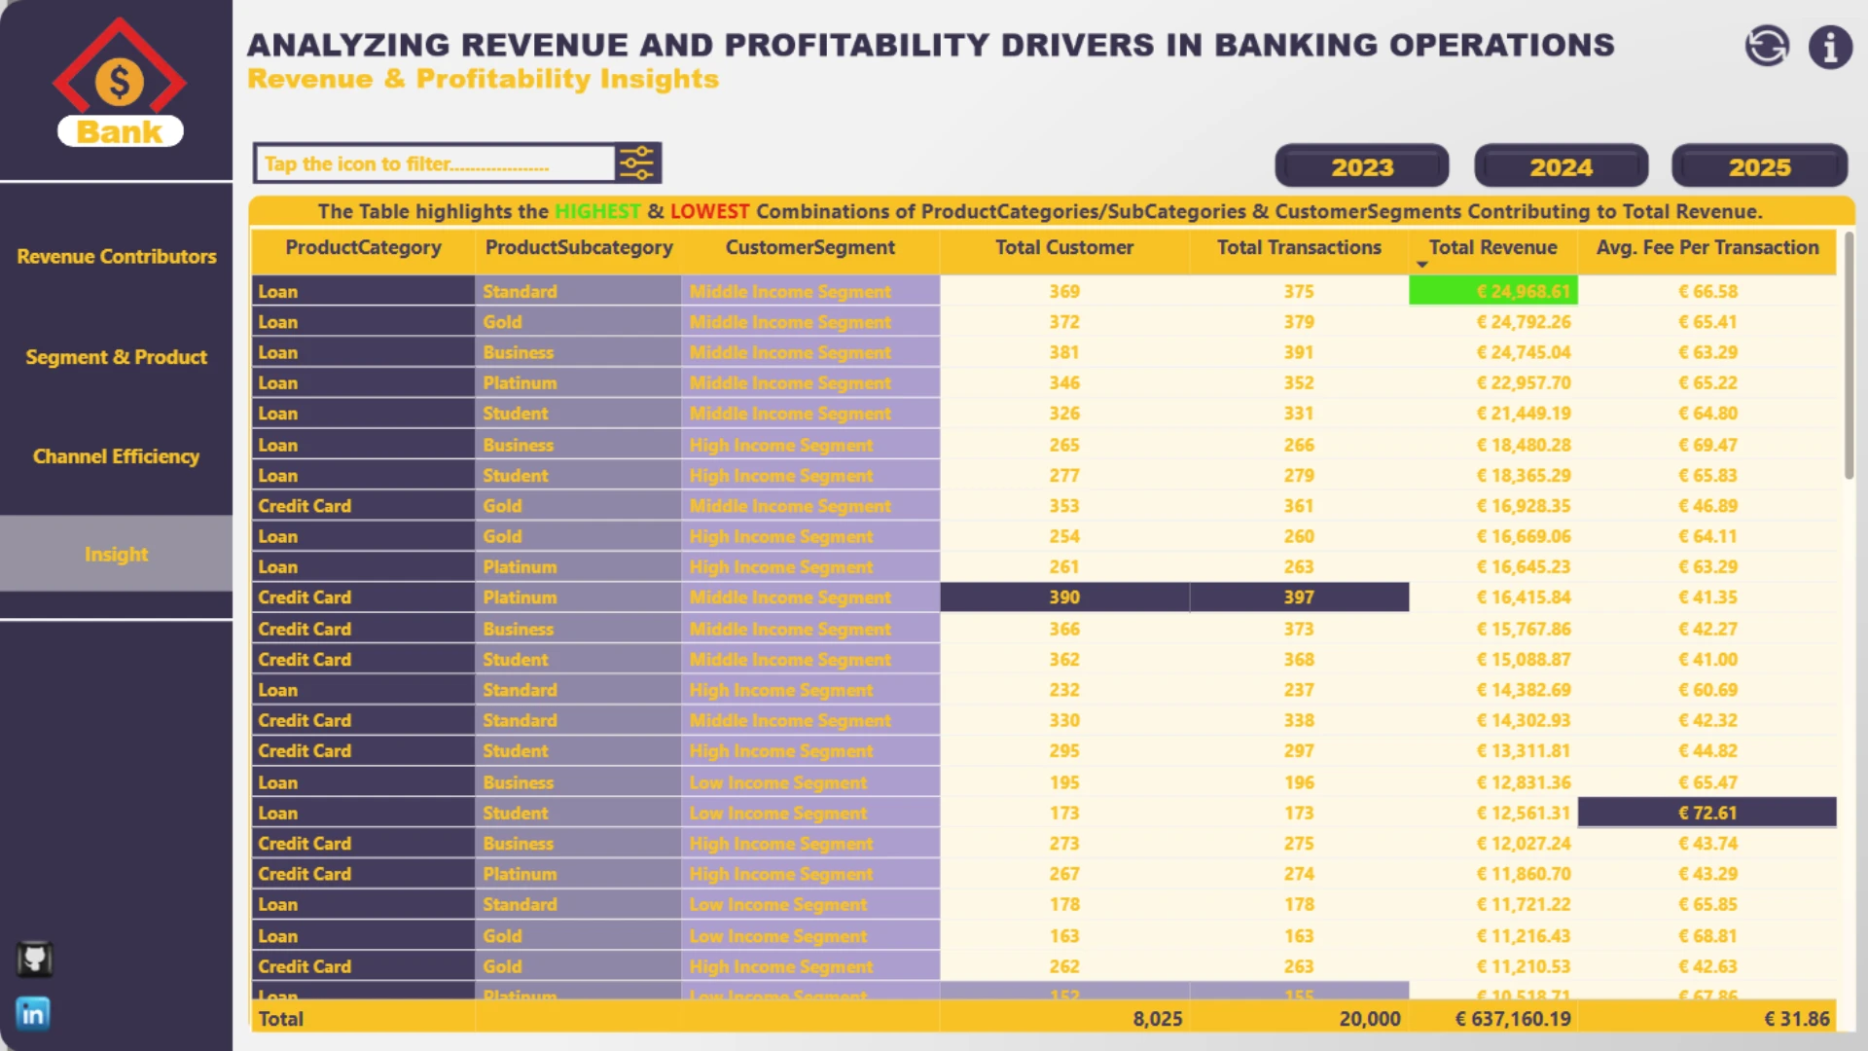Select the Insight navigation button
Screen dimensions: 1868x1051
(x=116, y=554)
